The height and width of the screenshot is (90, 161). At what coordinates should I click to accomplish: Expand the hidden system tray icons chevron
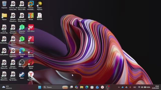point(119,87)
